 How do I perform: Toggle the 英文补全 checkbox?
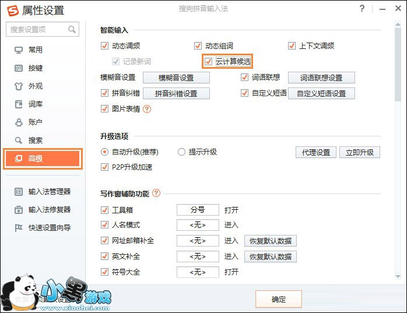[104, 256]
